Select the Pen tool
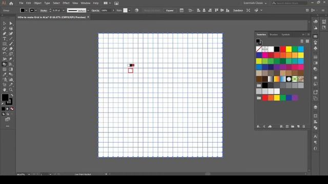The image size is (328, 184). tap(5, 34)
